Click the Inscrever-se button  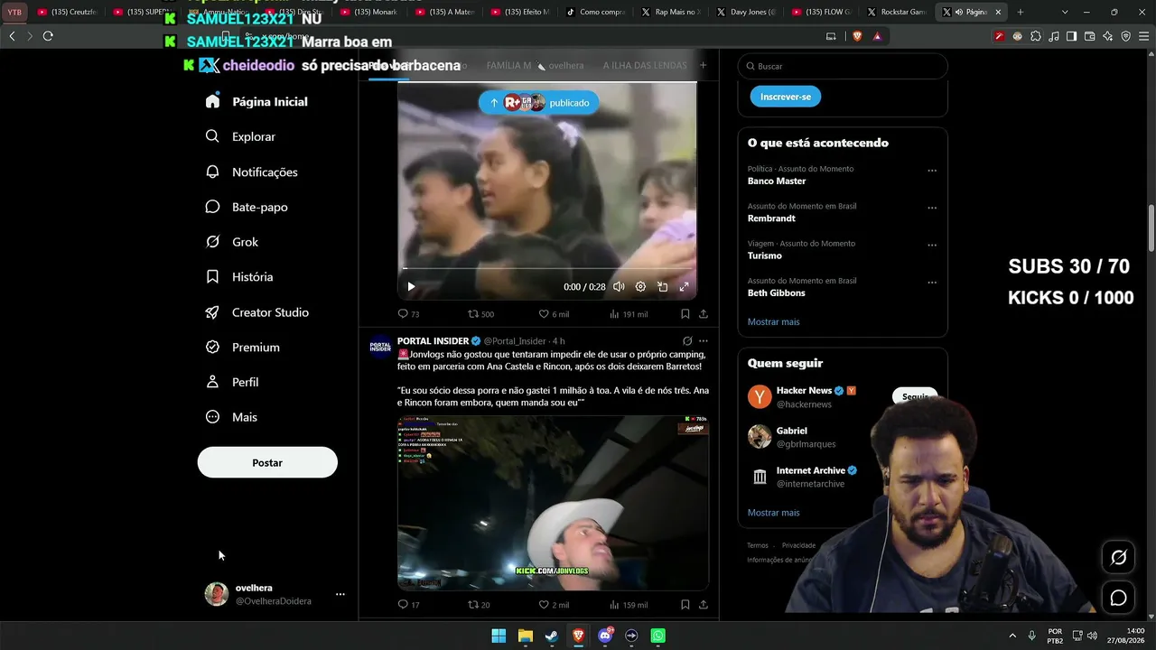click(x=786, y=97)
